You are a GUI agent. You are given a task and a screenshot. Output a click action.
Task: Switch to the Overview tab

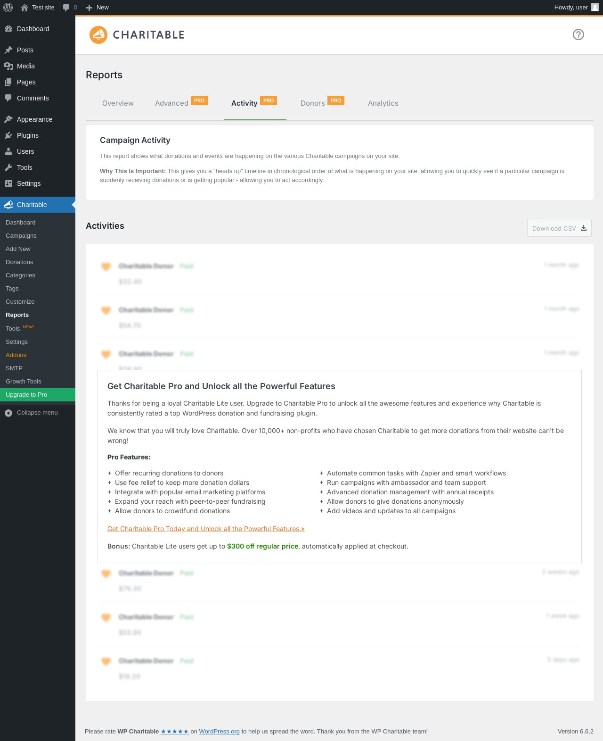tap(118, 103)
